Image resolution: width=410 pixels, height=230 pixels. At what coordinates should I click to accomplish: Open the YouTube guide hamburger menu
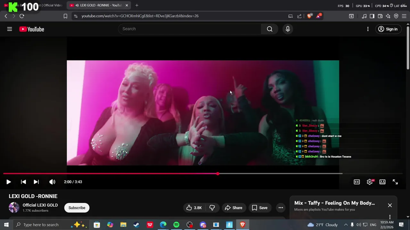10,29
